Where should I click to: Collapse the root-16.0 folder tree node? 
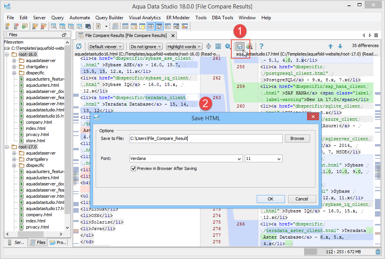click(7, 55)
